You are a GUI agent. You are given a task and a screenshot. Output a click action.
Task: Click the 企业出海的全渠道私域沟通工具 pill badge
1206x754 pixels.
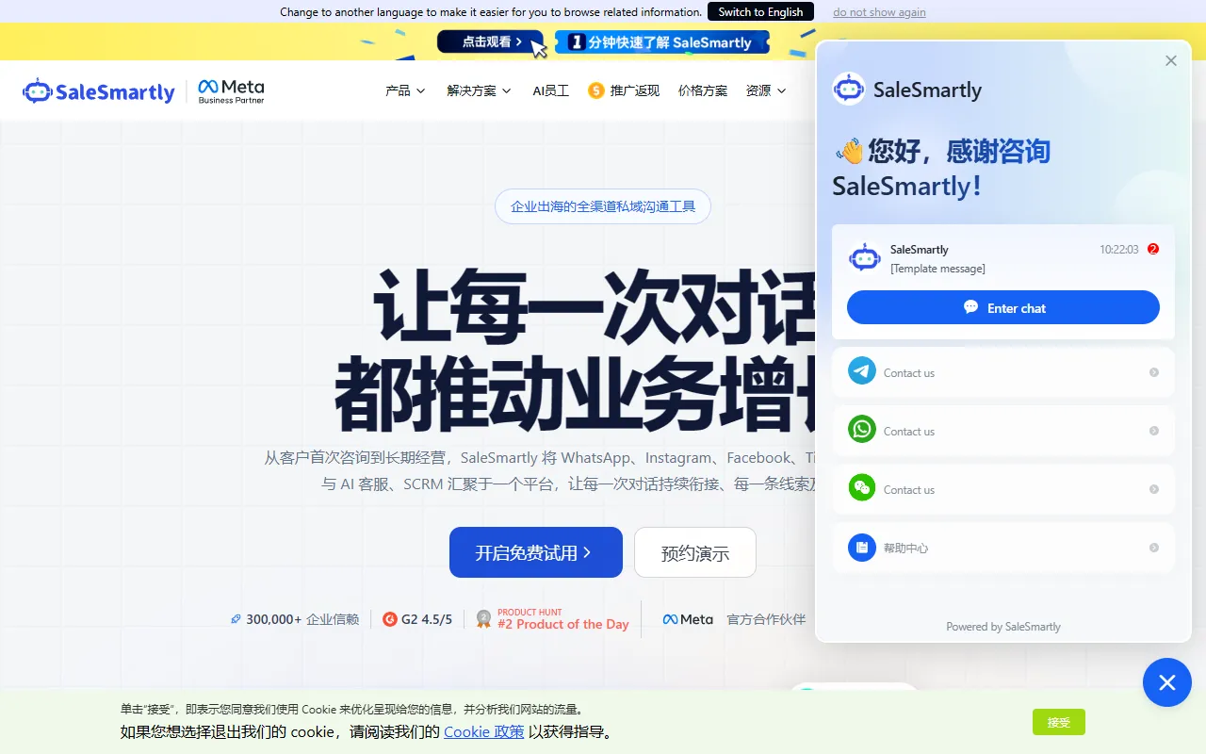point(603,206)
